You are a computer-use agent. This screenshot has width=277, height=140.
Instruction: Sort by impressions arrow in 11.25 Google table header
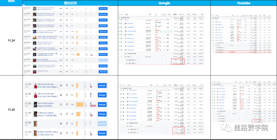coord(173,85)
